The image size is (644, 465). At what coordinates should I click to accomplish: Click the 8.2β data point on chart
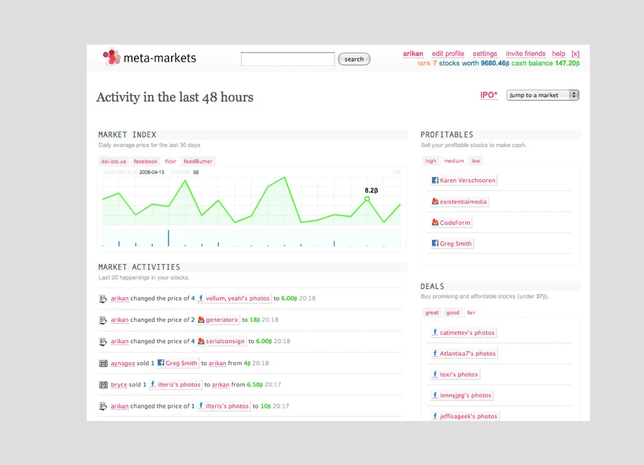pyautogui.click(x=367, y=199)
